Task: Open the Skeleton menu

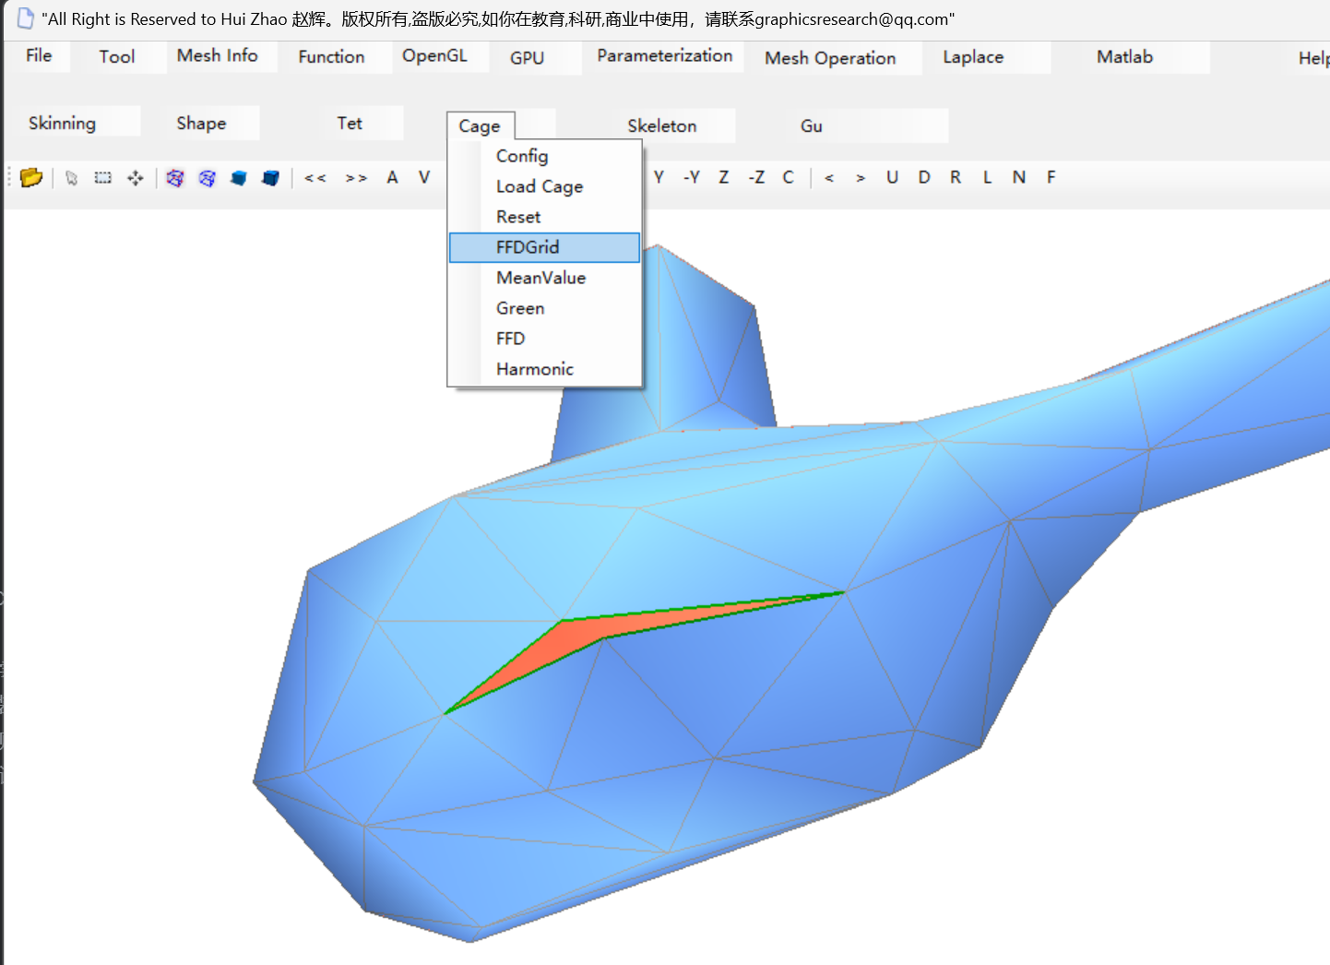Action: coord(662,125)
